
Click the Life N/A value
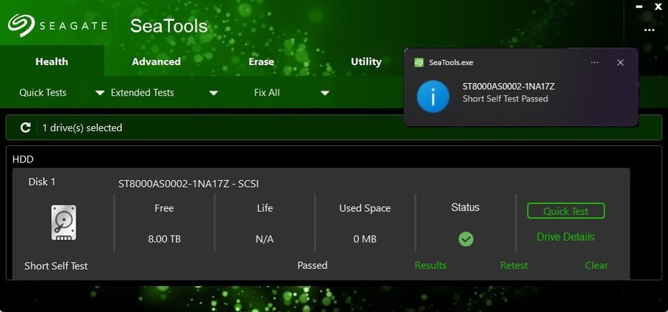pyautogui.click(x=264, y=239)
